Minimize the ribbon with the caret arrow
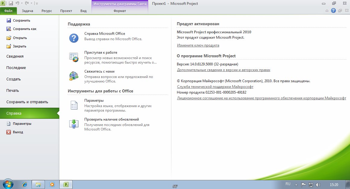 (327, 11)
